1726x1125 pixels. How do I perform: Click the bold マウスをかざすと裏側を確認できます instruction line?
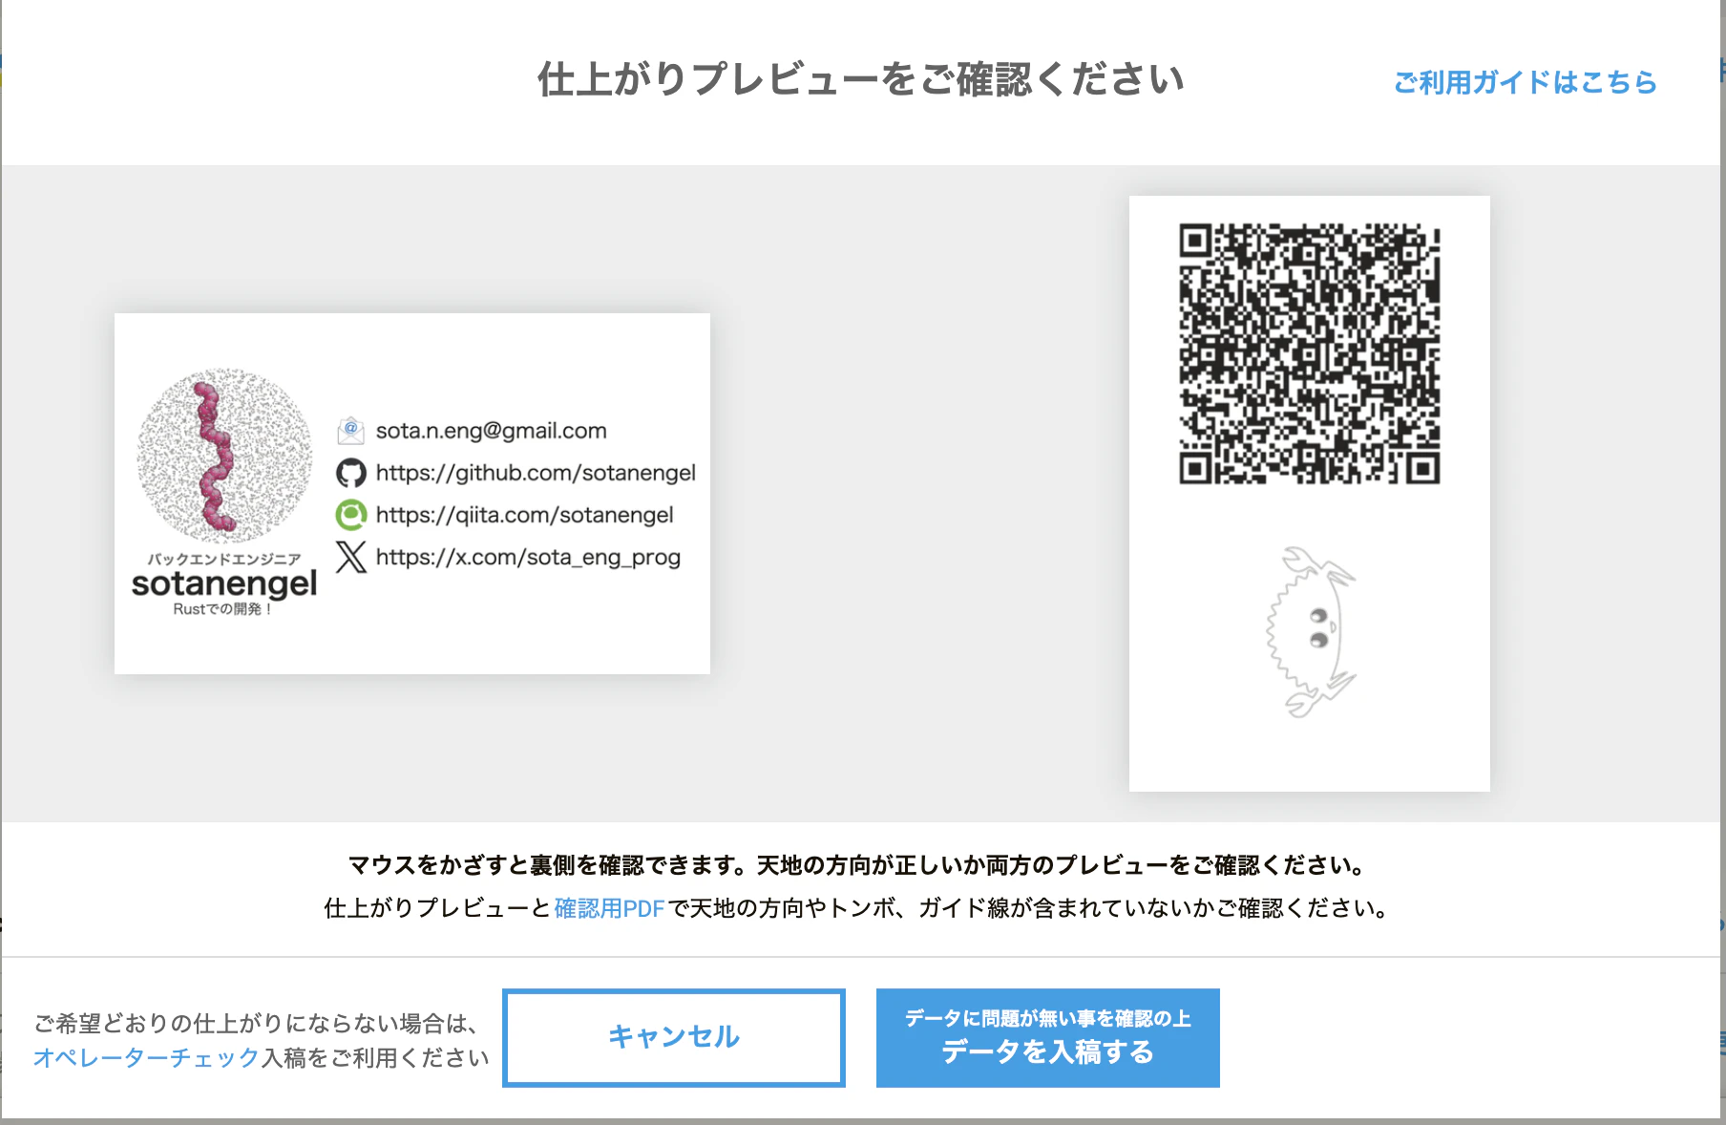(856, 865)
